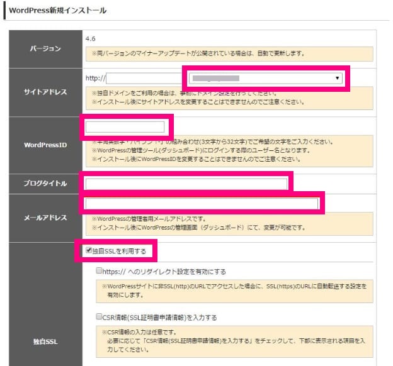Click the minor update auto-update note
393x366 pixels.
[x=198, y=53]
